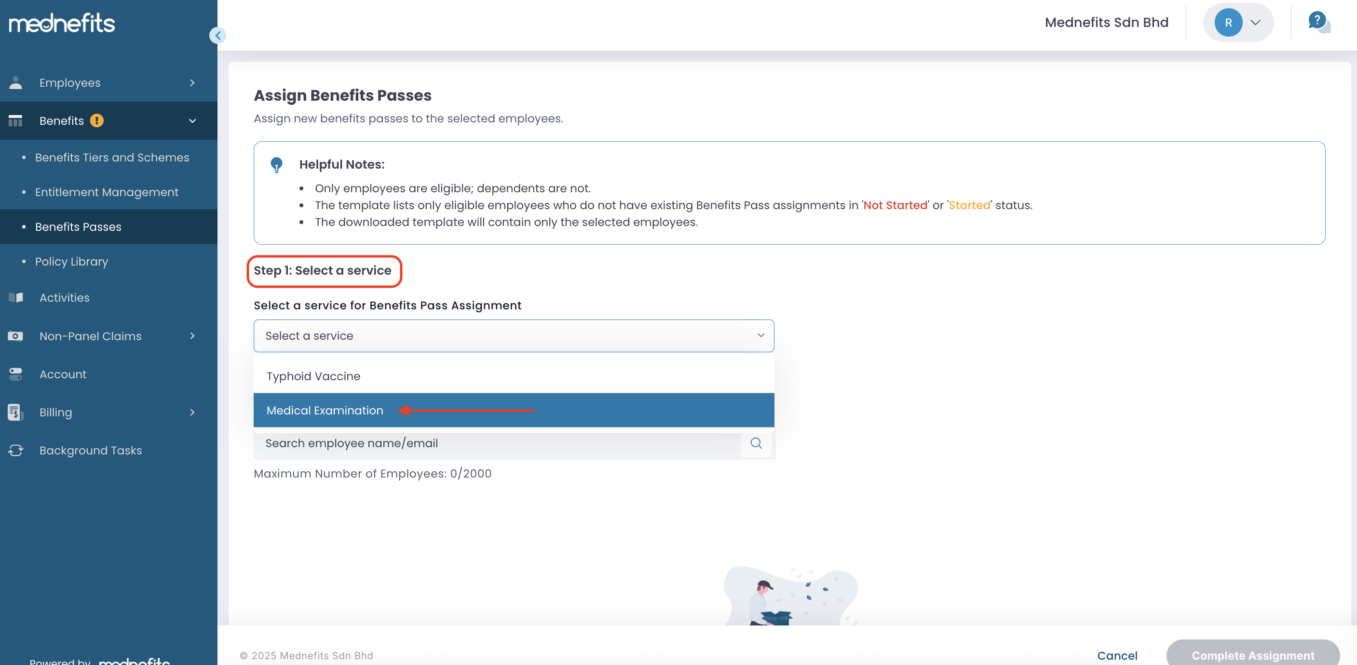This screenshot has width=1357, height=665.
Task: Open the account menu dropdown arrow
Action: coord(1256,23)
